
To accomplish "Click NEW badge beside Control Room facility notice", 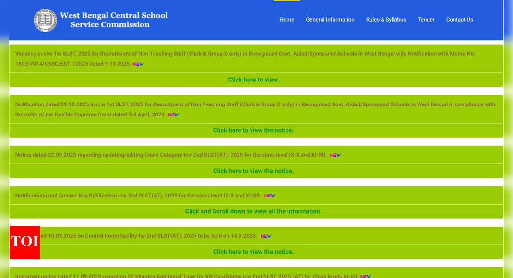I will click(266, 236).
